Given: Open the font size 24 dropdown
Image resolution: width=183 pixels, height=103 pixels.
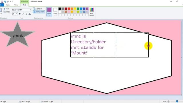Looking at the screenshot, I should pyautogui.click(x=17, y=14).
